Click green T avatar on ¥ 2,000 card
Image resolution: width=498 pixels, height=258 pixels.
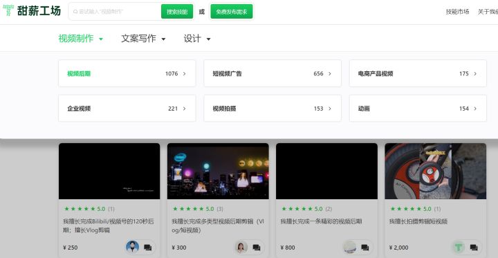coord(459,247)
